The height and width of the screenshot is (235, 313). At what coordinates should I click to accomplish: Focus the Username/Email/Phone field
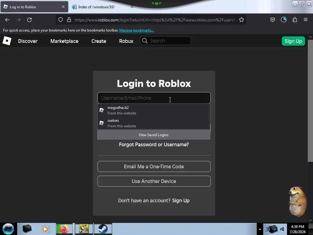coord(154,98)
